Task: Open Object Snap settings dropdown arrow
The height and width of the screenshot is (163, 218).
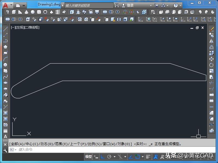Action: click(143, 157)
